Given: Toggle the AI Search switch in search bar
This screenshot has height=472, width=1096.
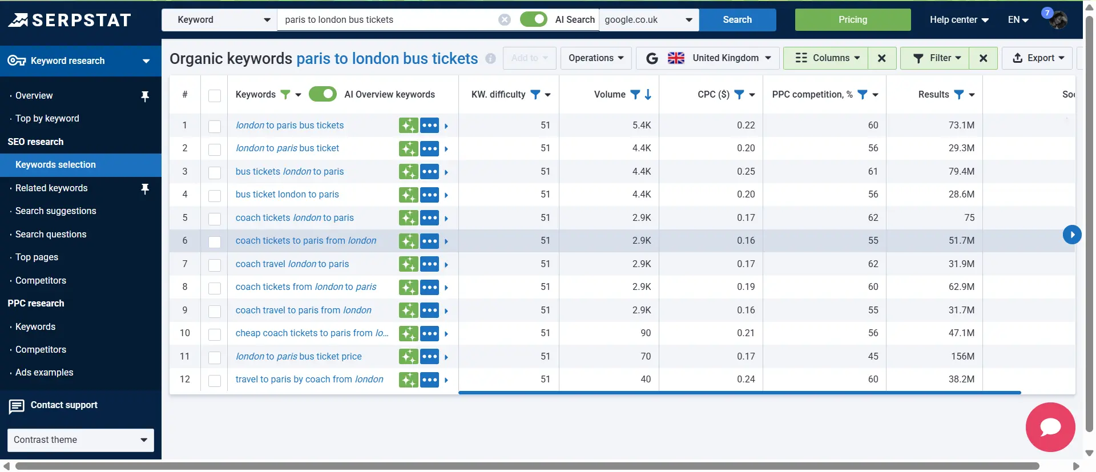Looking at the screenshot, I should 533,19.
